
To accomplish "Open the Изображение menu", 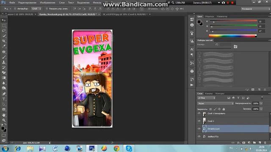I will pyautogui.click(x=47, y=3).
